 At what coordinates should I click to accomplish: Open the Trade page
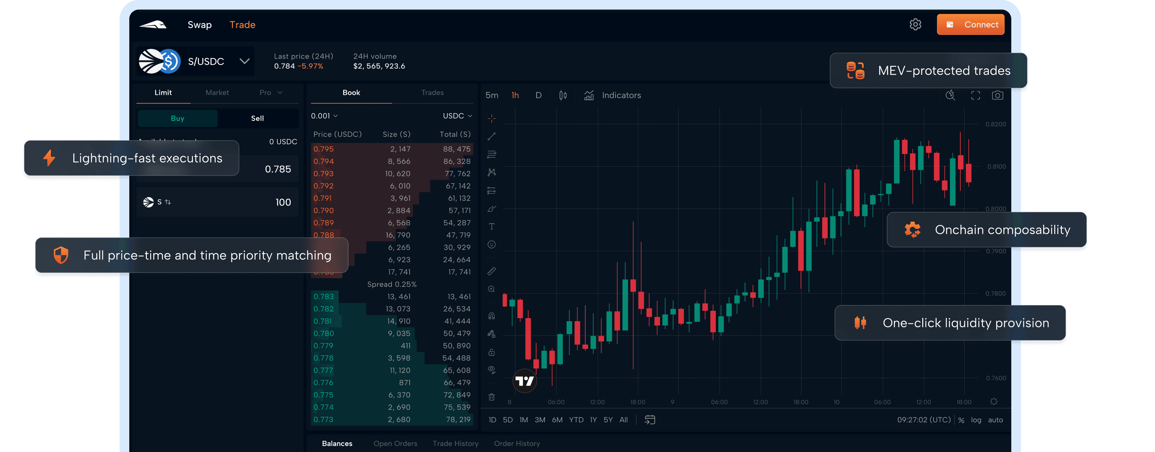pos(242,25)
